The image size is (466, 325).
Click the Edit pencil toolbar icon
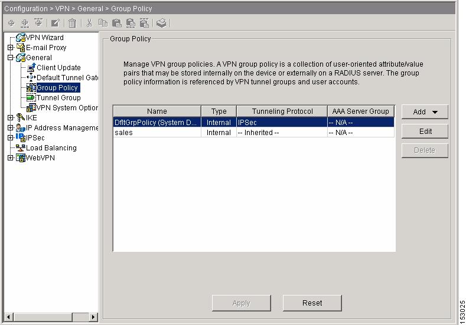pos(55,23)
